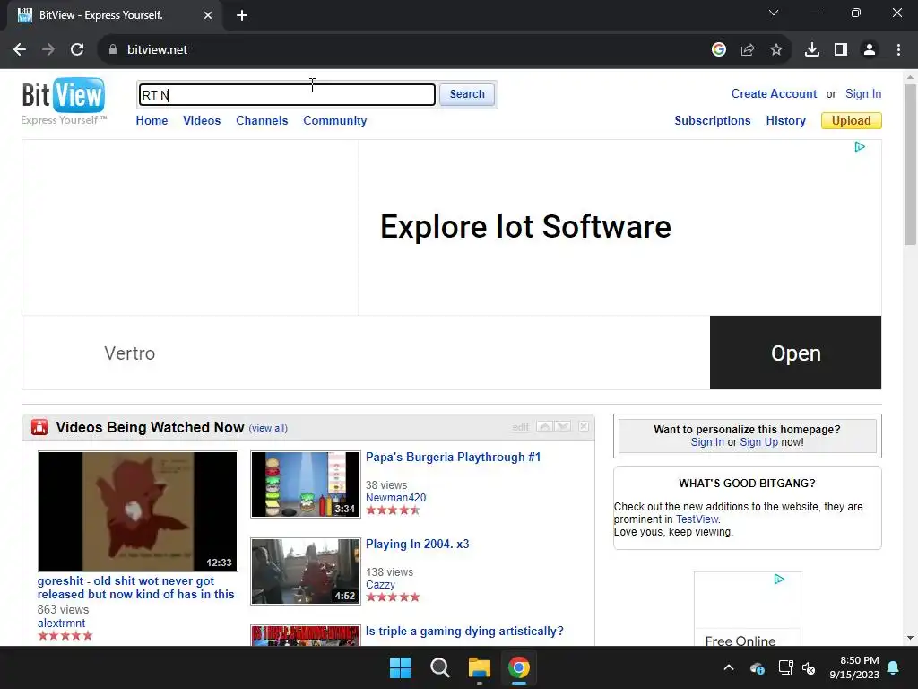The image size is (918, 689).
Task: Toggle the Chrome side panel
Action: click(841, 50)
